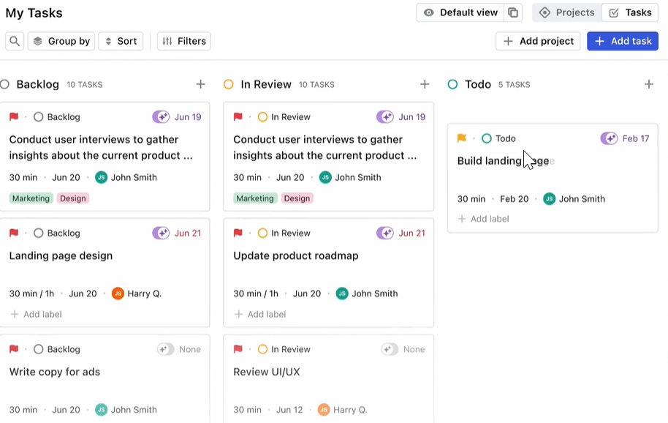Open the Sort dropdown

pyautogui.click(x=121, y=42)
